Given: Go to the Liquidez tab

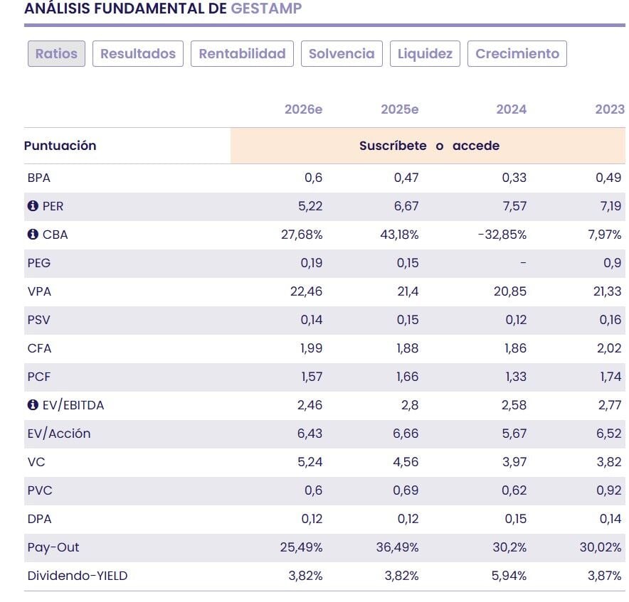Looking at the screenshot, I should point(425,54).
